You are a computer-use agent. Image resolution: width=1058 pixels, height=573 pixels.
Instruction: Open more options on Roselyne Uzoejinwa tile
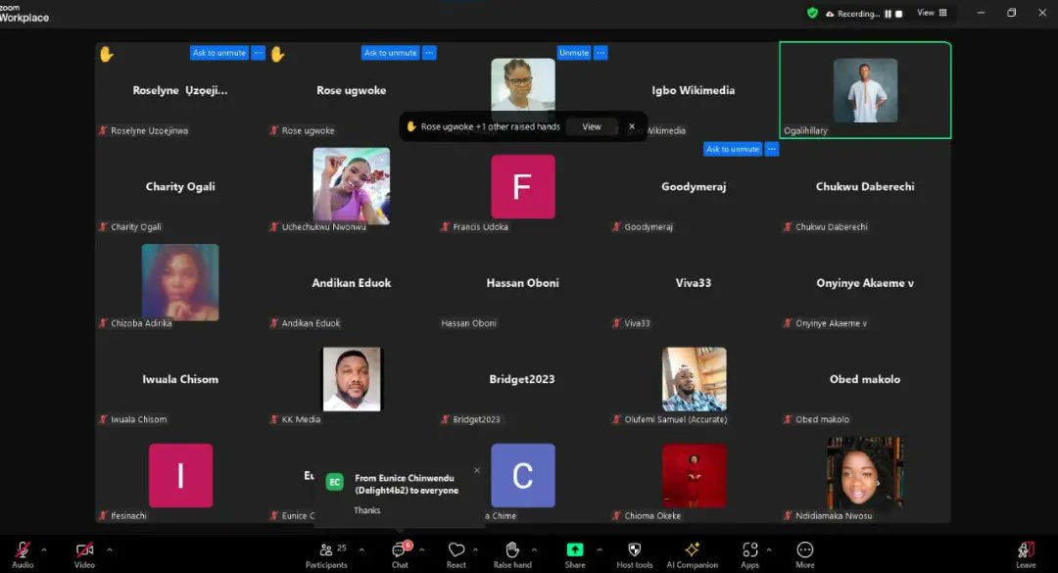259,53
